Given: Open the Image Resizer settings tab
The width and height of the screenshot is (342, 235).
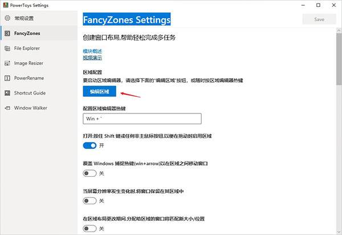Looking at the screenshot, I should [x=28, y=63].
